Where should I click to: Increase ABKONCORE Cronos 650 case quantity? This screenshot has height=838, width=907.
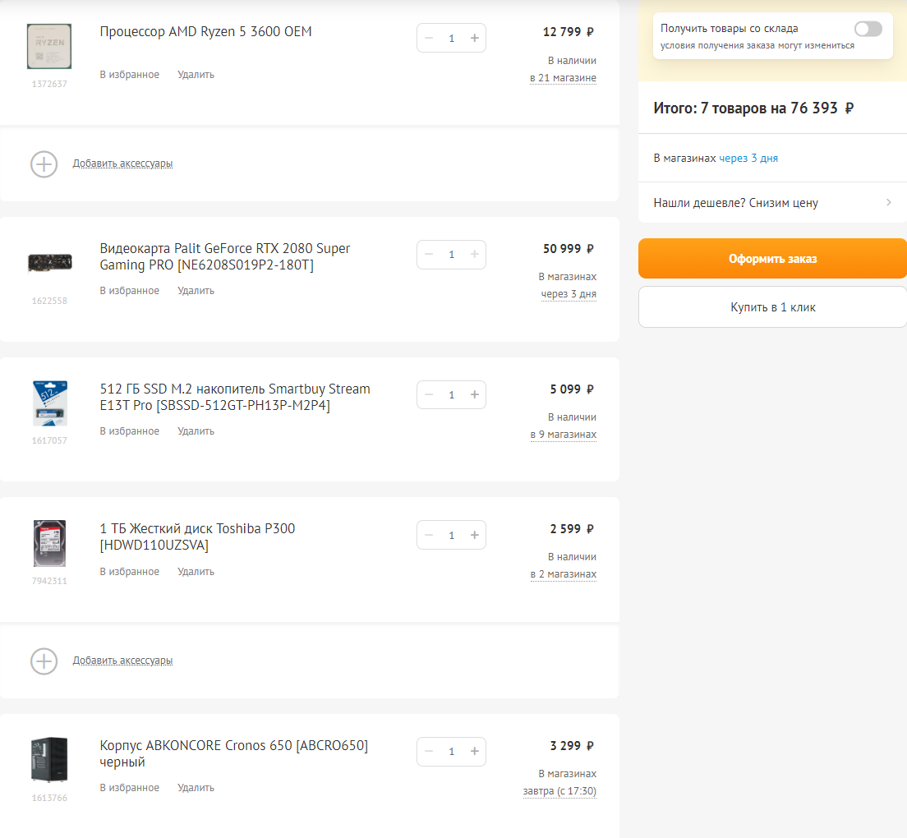pos(474,752)
